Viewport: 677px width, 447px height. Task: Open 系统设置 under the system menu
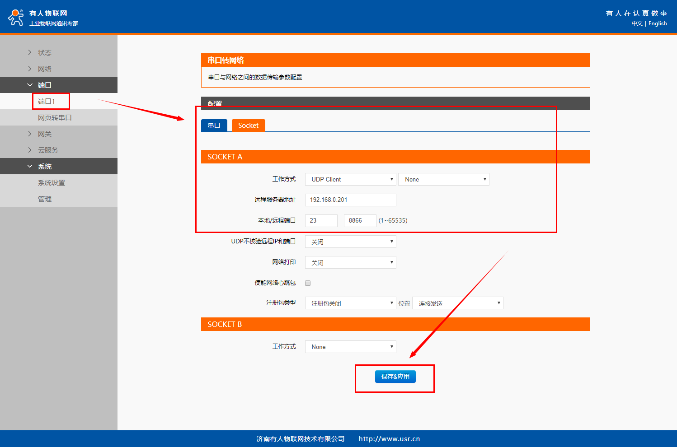pos(52,183)
